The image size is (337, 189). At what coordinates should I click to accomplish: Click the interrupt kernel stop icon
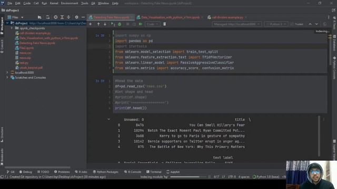point(127,24)
